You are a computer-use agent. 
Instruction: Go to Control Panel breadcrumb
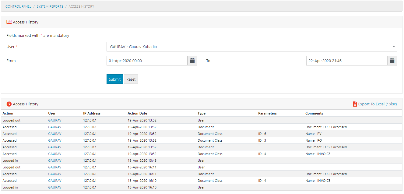pos(18,6)
